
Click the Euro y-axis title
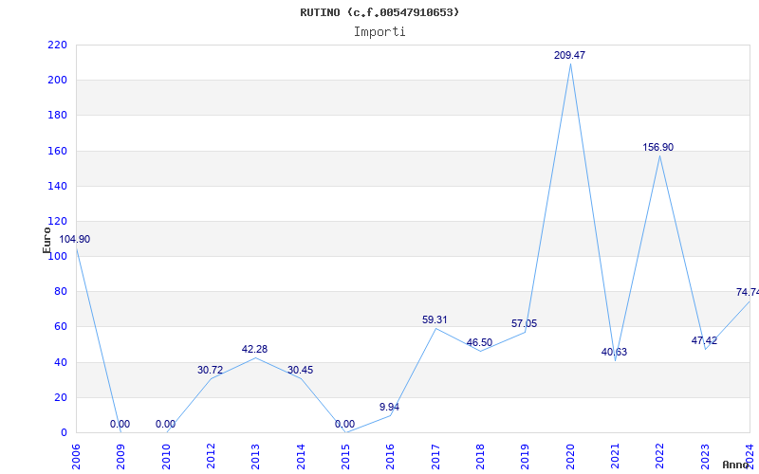(46, 241)
